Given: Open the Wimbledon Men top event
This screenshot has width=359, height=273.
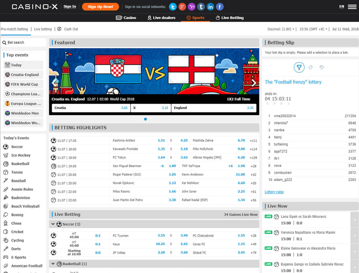Looking at the screenshot, I should click(x=23, y=113).
